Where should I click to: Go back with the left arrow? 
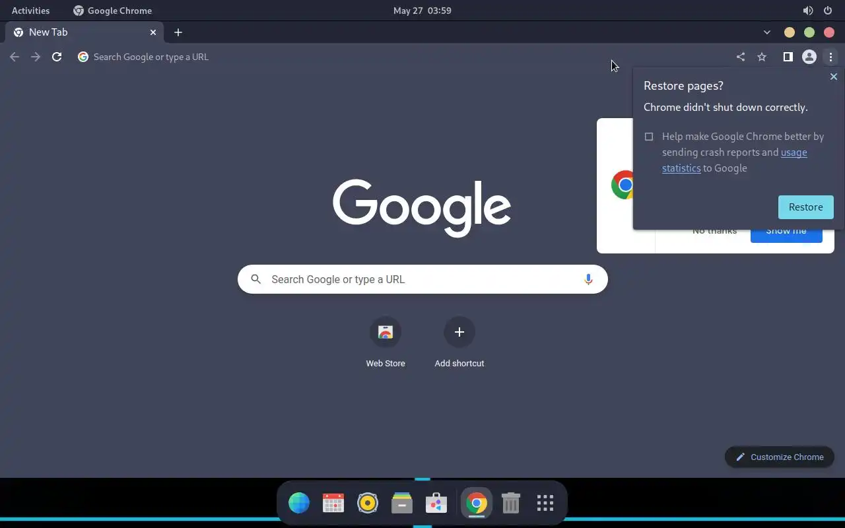(x=15, y=57)
